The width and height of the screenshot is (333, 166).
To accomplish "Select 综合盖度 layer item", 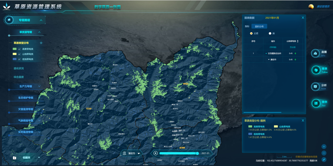I will (x=19, y=77).
